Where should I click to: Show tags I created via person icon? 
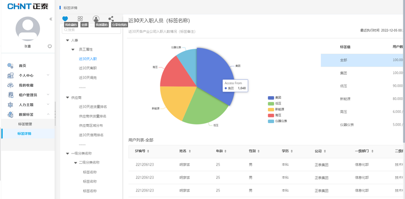[96, 19]
